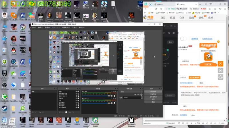The width and height of the screenshot is (229, 128).
Task: Remove scene transition with minus icon
Action: click(138, 95)
